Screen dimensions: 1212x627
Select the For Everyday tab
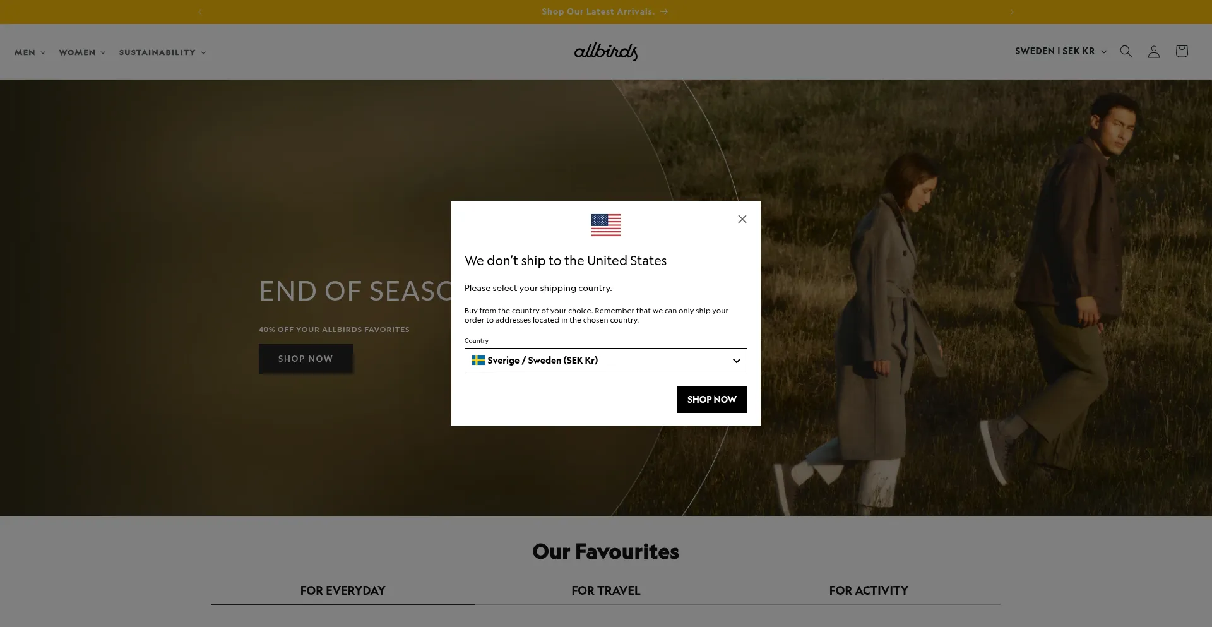[x=343, y=591]
